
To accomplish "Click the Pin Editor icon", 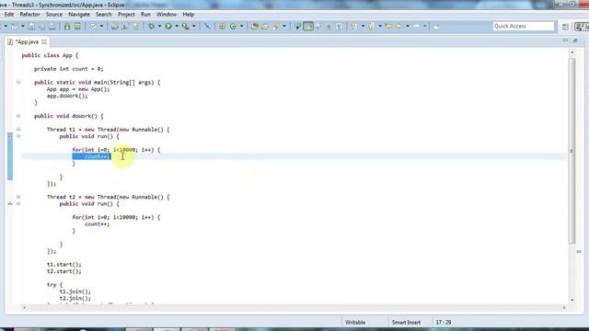I will click(x=436, y=27).
